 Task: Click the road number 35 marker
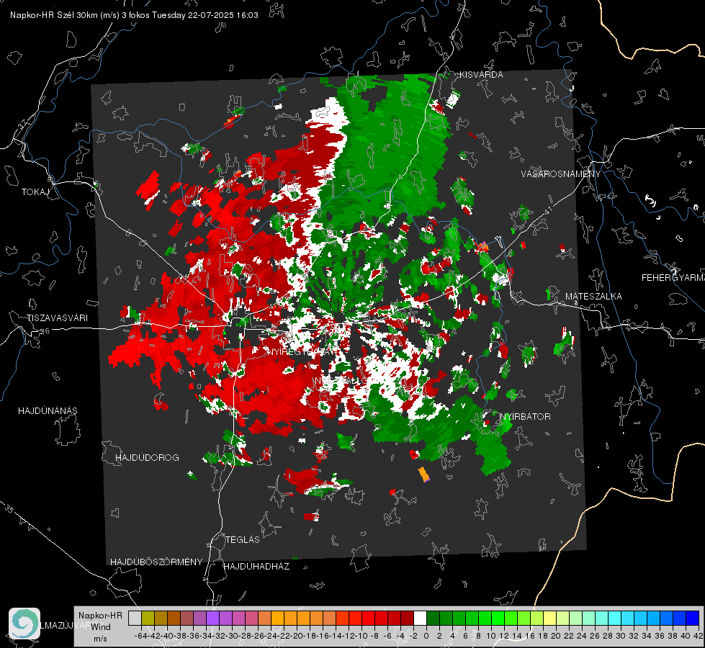[10, 510]
